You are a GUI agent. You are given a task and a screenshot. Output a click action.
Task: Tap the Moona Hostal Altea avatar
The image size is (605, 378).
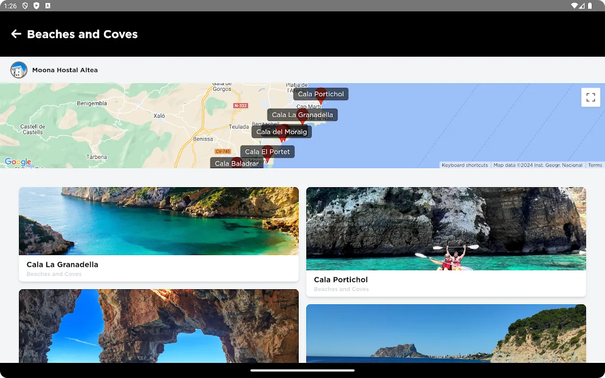click(19, 70)
